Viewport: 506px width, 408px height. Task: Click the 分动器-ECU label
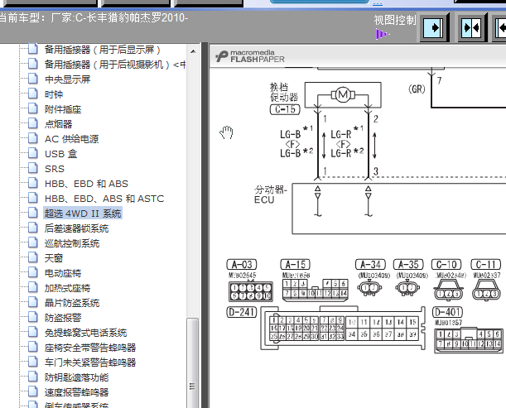pos(271,194)
